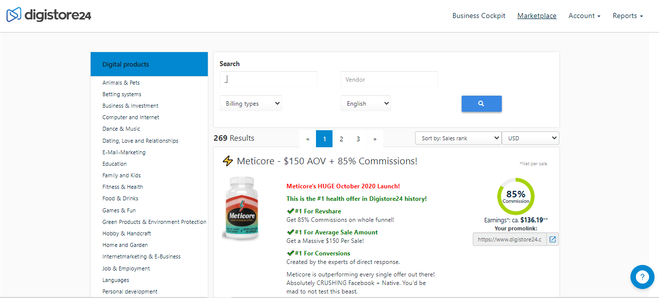Click the Earnings ca. $136.19 text
The width and height of the screenshot is (659, 298).
516,220
